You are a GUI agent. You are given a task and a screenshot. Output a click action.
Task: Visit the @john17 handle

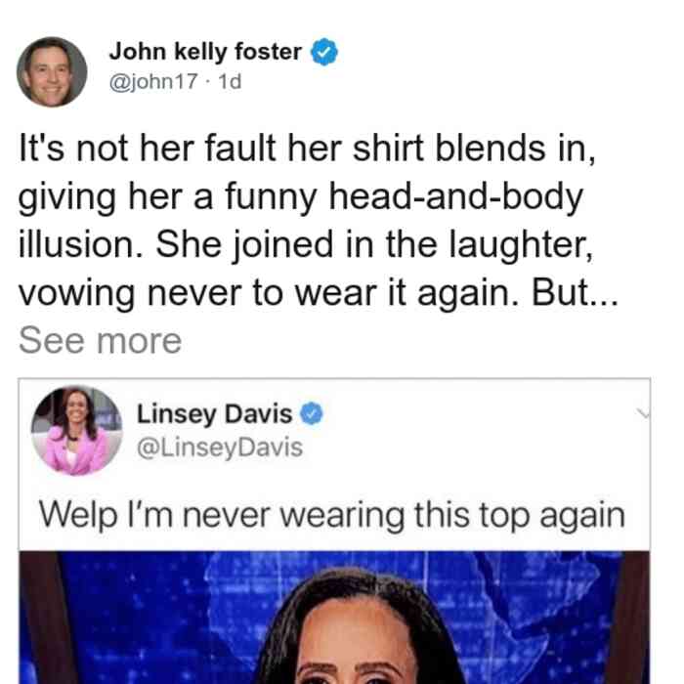pyautogui.click(x=153, y=81)
